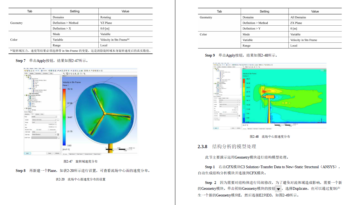Image resolution: width=353 pixels, height=205 pixels.
Task: Click the pan icon in the 3D viewer toolbar
Action: point(69,74)
